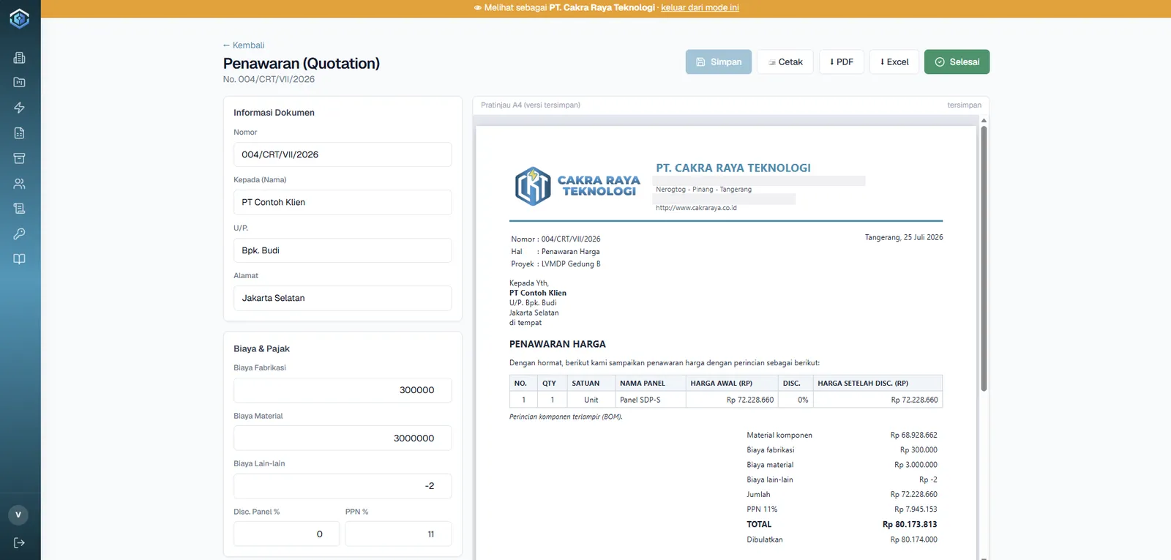The height and width of the screenshot is (560, 1171).
Task: Click the eye icon in the top banner
Action: [477, 8]
